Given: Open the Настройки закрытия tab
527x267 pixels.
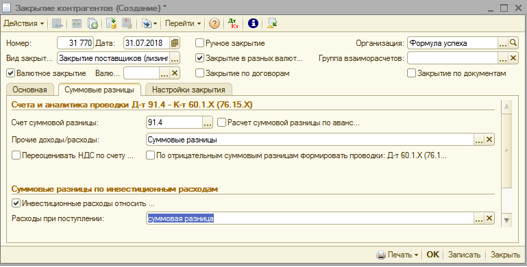Looking at the screenshot, I should point(188,90).
